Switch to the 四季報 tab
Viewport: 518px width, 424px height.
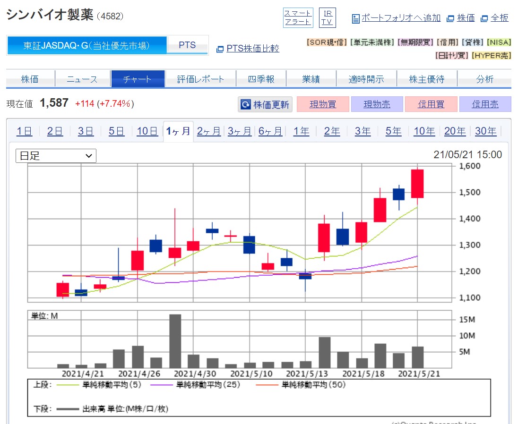coord(261,79)
